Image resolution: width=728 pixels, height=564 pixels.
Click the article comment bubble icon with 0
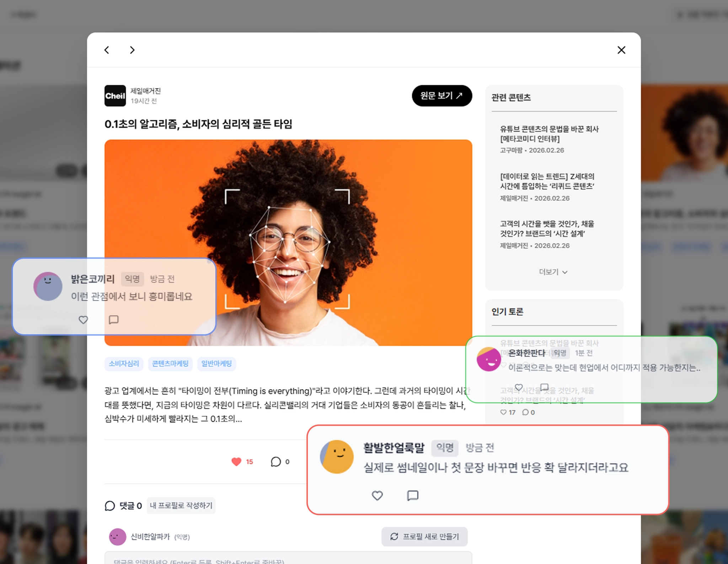coord(276,462)
